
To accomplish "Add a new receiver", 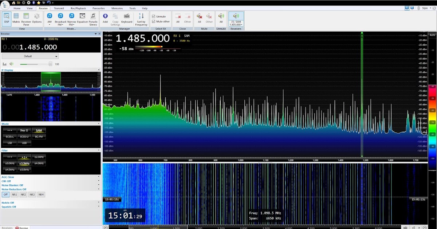I will 105,18.
